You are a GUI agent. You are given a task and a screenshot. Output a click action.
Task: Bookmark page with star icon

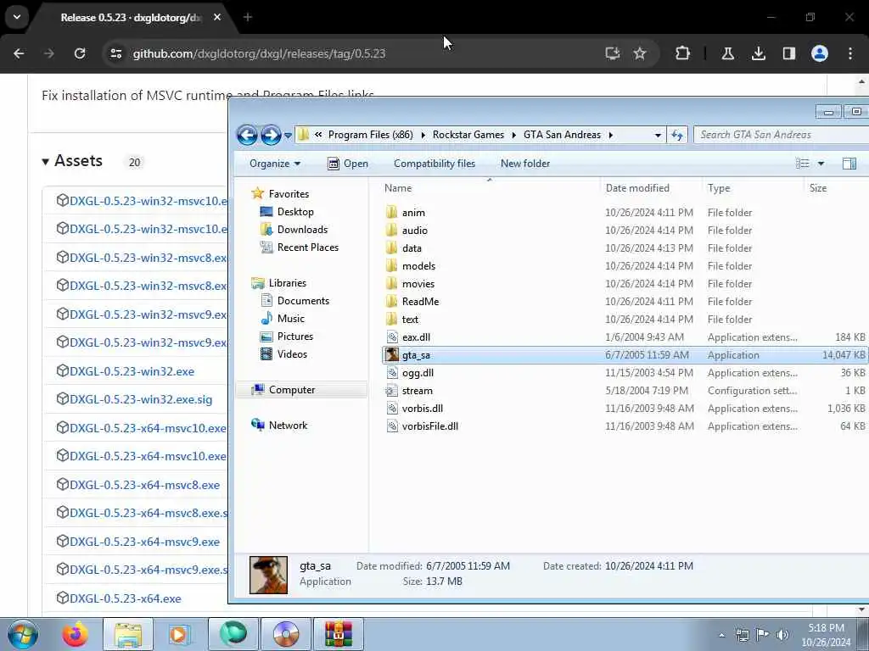[x=640, y=53]
